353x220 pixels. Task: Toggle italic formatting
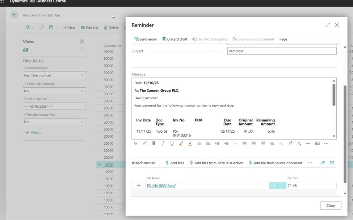point(163,144)
